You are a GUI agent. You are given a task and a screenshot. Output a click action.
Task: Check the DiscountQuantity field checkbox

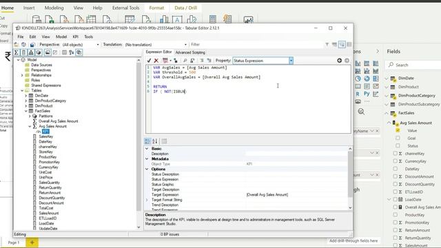pos(395,184)
